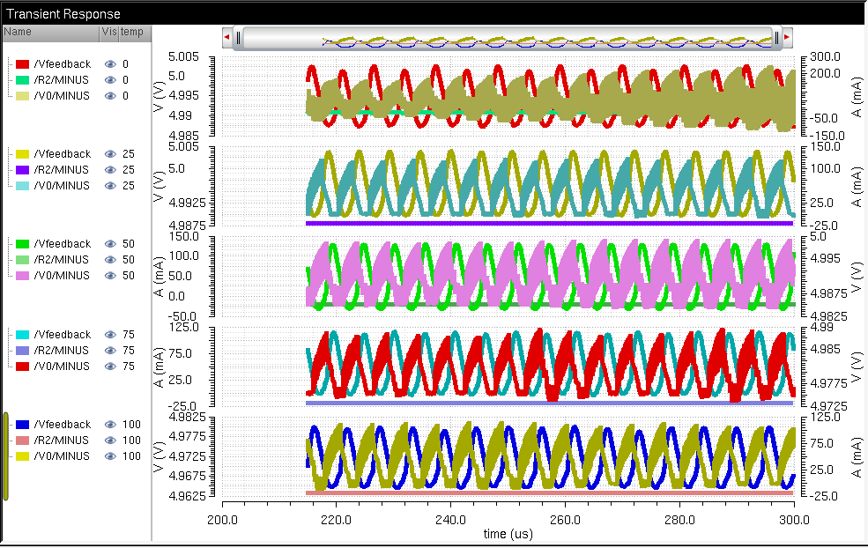This screenshot has height=548, width=868.
Task: Hide the /V0/MINUS trace at temp 50
Action: click(110, 276)
